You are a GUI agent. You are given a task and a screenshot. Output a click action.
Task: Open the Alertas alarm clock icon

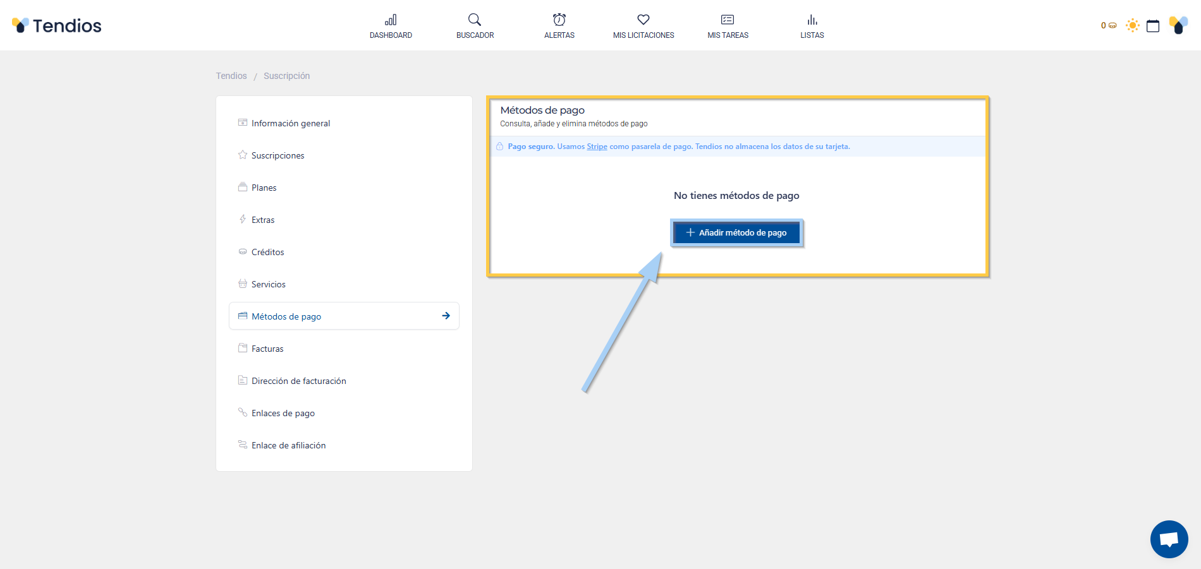[x=559, y=20]
